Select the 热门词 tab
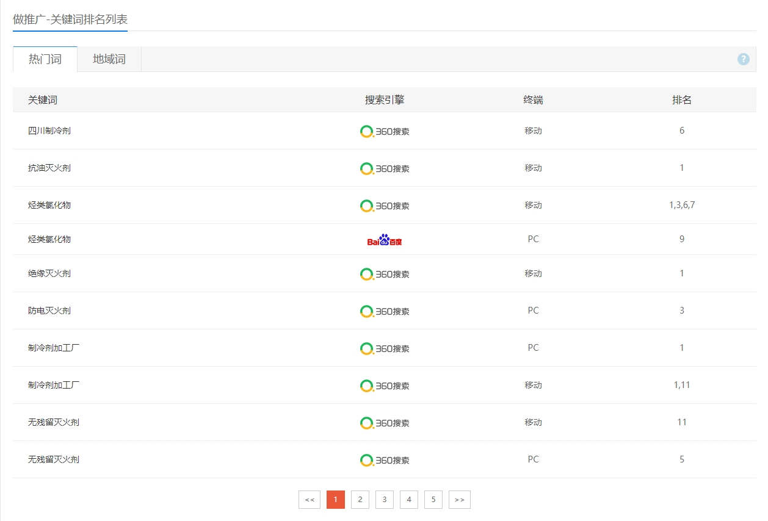 [45, 59]
